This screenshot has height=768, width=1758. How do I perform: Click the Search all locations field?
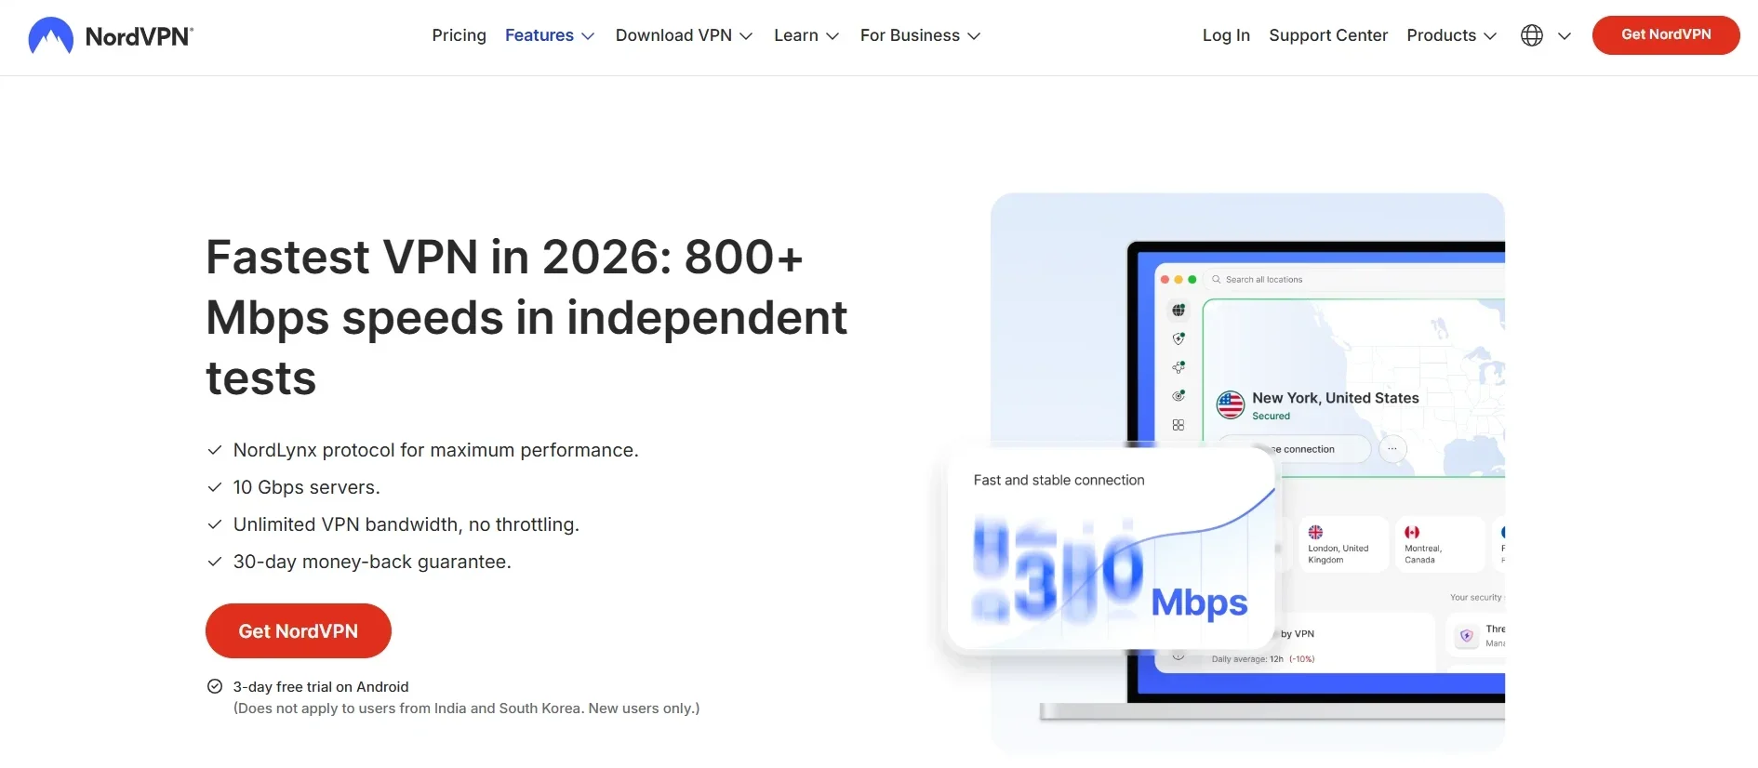1353,279
